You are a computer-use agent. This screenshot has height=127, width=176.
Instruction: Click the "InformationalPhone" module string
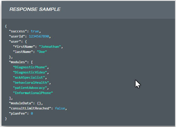pos(33,93)
